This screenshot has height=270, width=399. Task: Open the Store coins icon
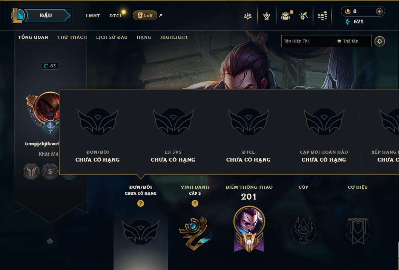click(322, 16)
